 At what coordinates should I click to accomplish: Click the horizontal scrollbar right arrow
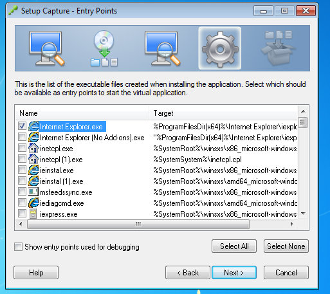pos(291,224)
